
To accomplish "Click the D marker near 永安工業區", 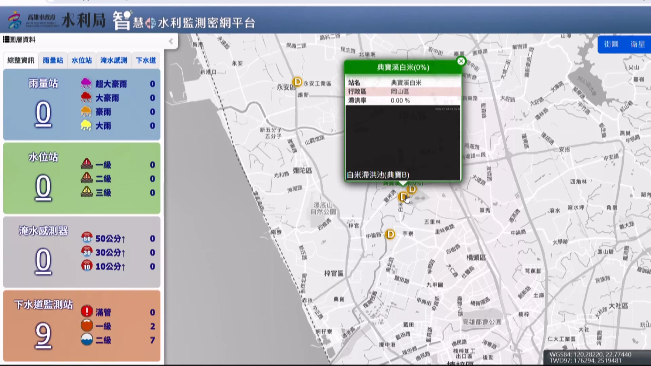I will pyautogui.click(x=297, y=82).
